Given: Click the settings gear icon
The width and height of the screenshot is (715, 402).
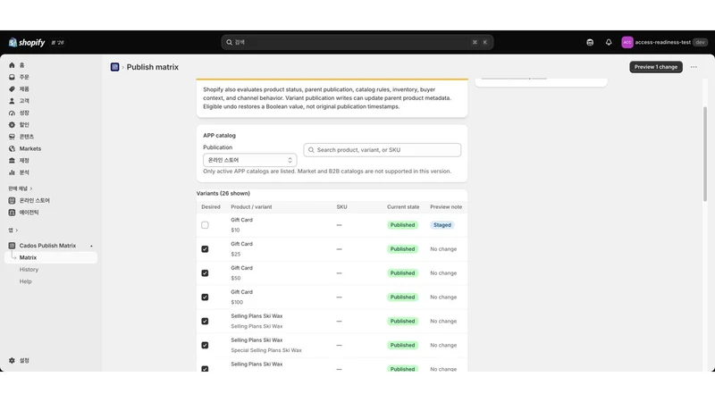Looking at the screenshot, I should [x=12, y=361].
